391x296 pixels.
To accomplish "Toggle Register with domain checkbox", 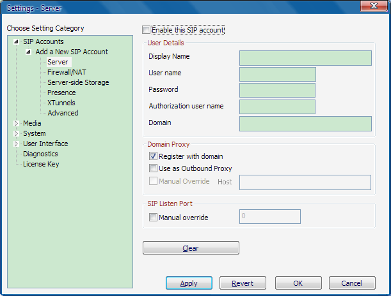I will click(x=153, y=156).
